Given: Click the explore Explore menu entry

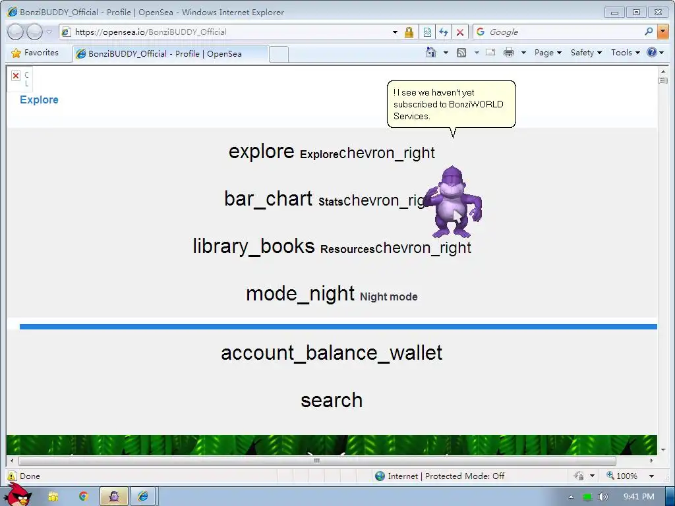Looking at the screenshot, I should 332,152.
